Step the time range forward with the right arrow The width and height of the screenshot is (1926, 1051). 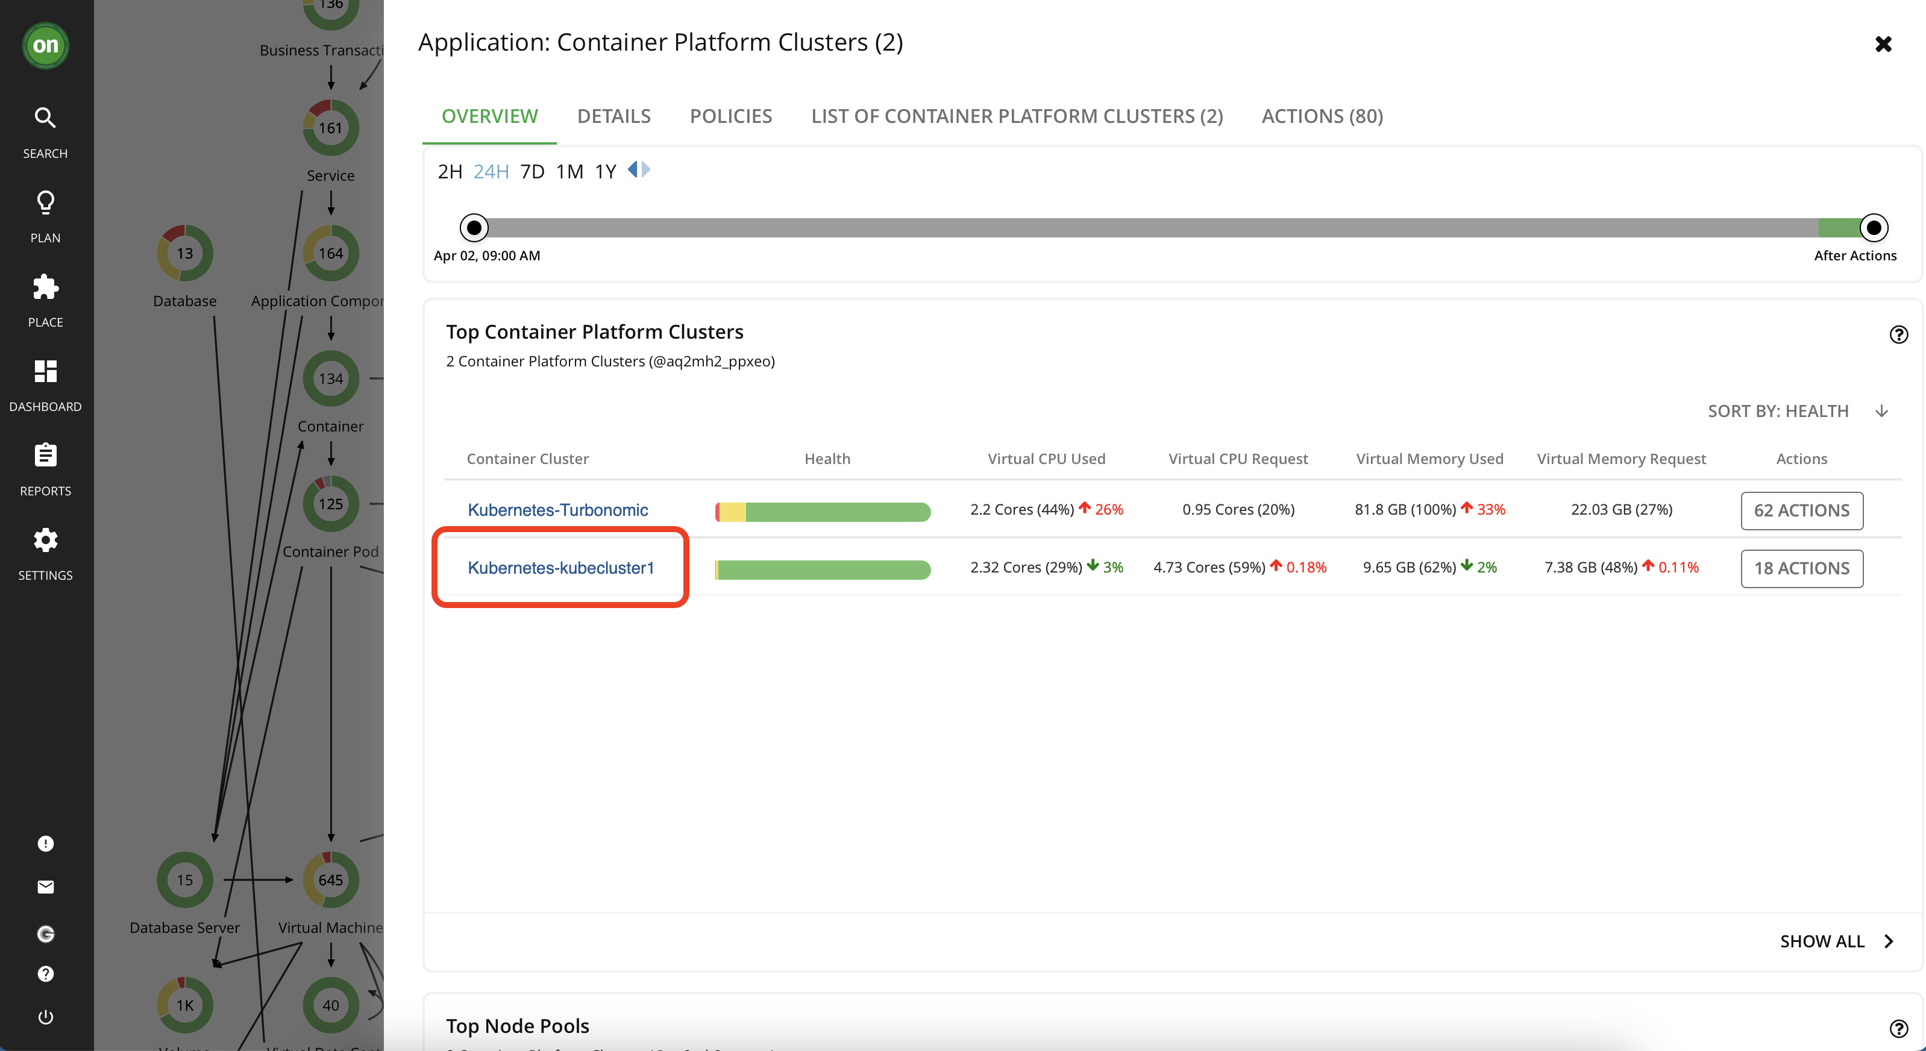tap(646, 170)
